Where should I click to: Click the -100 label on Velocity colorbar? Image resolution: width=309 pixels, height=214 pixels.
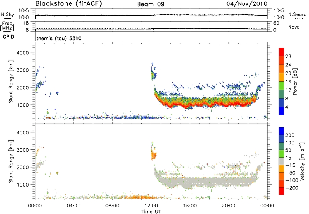click(292, 180)
